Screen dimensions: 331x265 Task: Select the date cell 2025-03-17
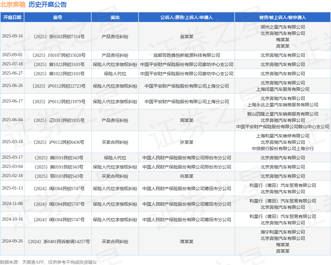(12, 157)
